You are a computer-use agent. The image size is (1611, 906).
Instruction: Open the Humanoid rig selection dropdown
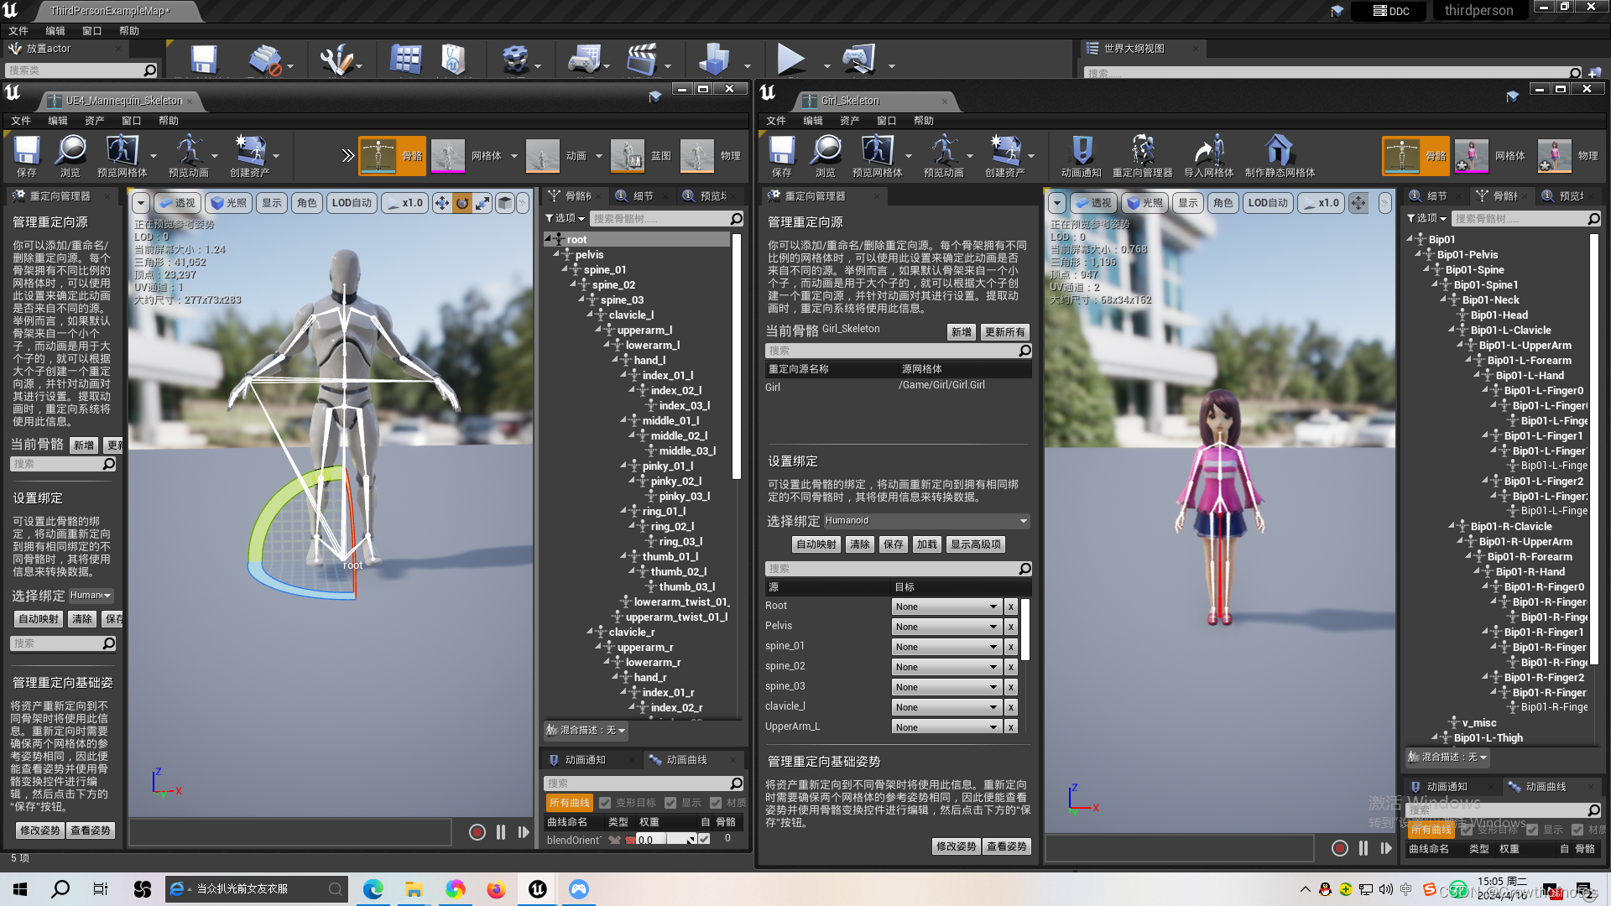(x=926, y=521)
